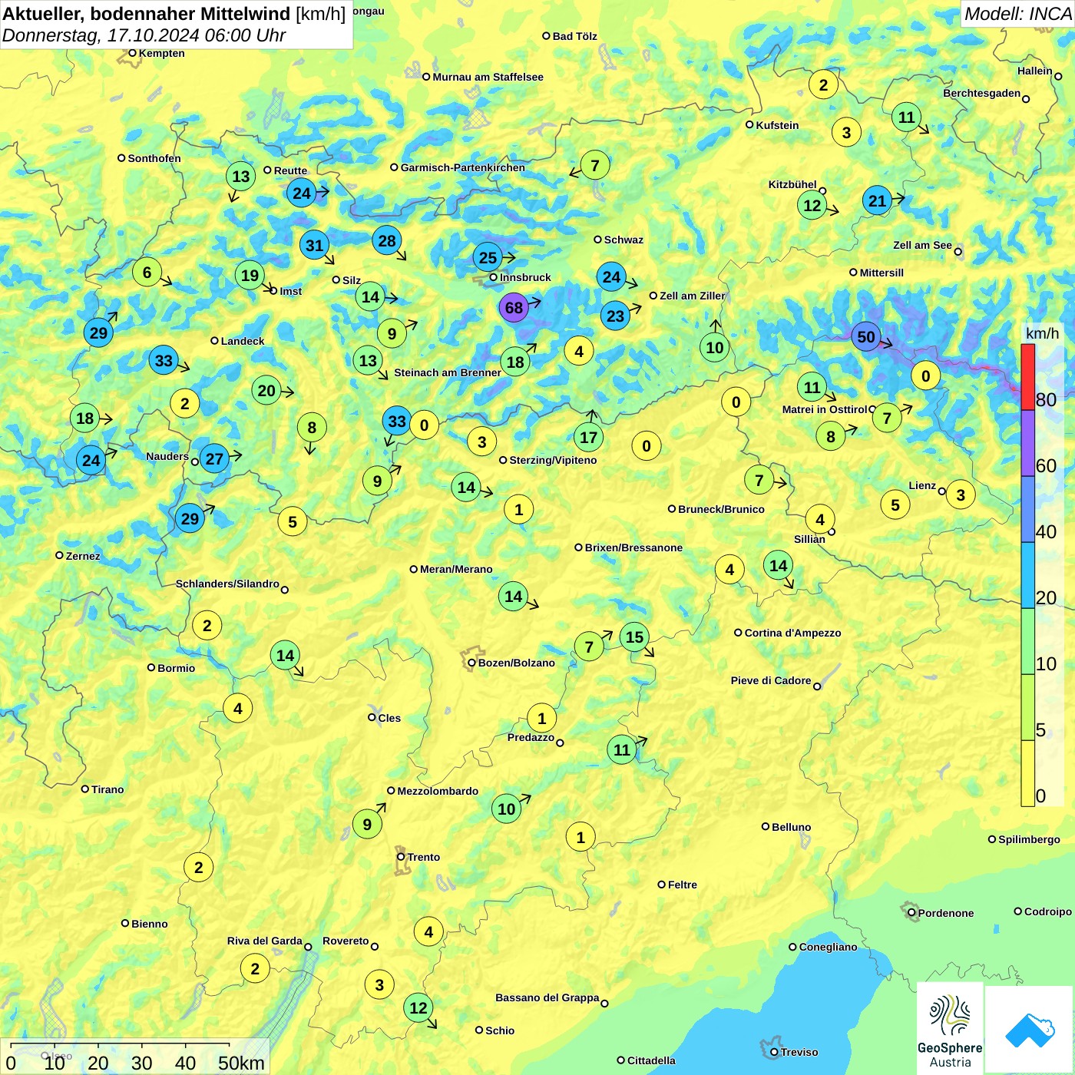
Task: Click the purple 60–80 legend segment
Action: pos(1027,443)
